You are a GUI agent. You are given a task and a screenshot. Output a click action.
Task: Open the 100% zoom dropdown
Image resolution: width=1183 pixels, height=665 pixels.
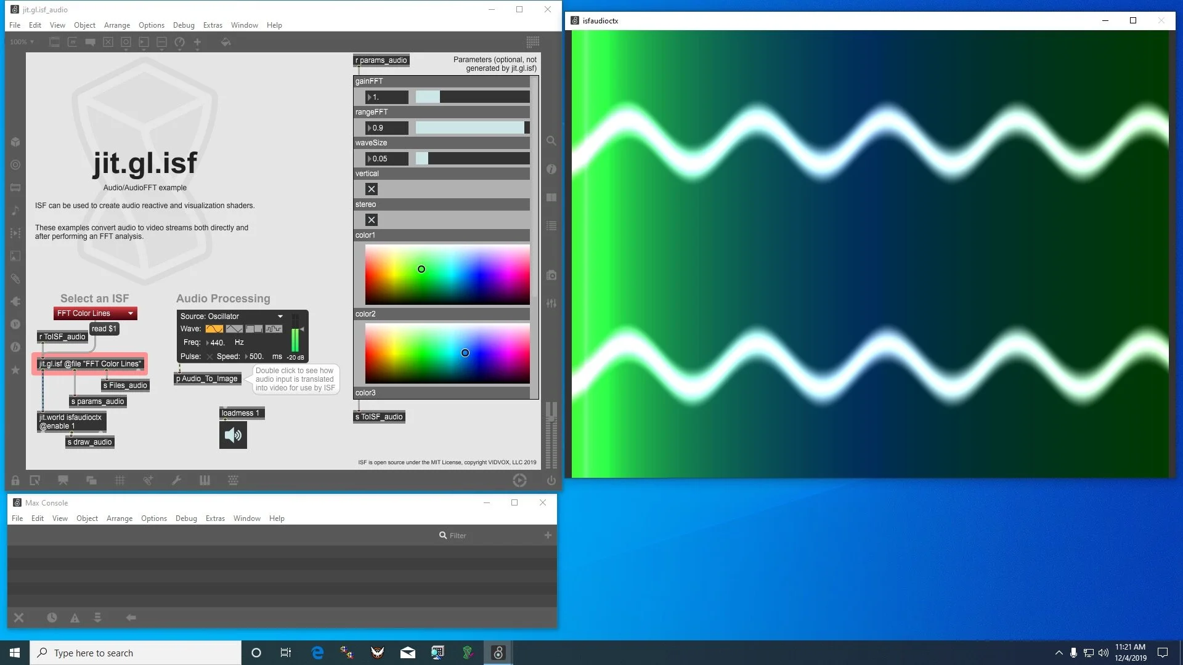[22, 42]
